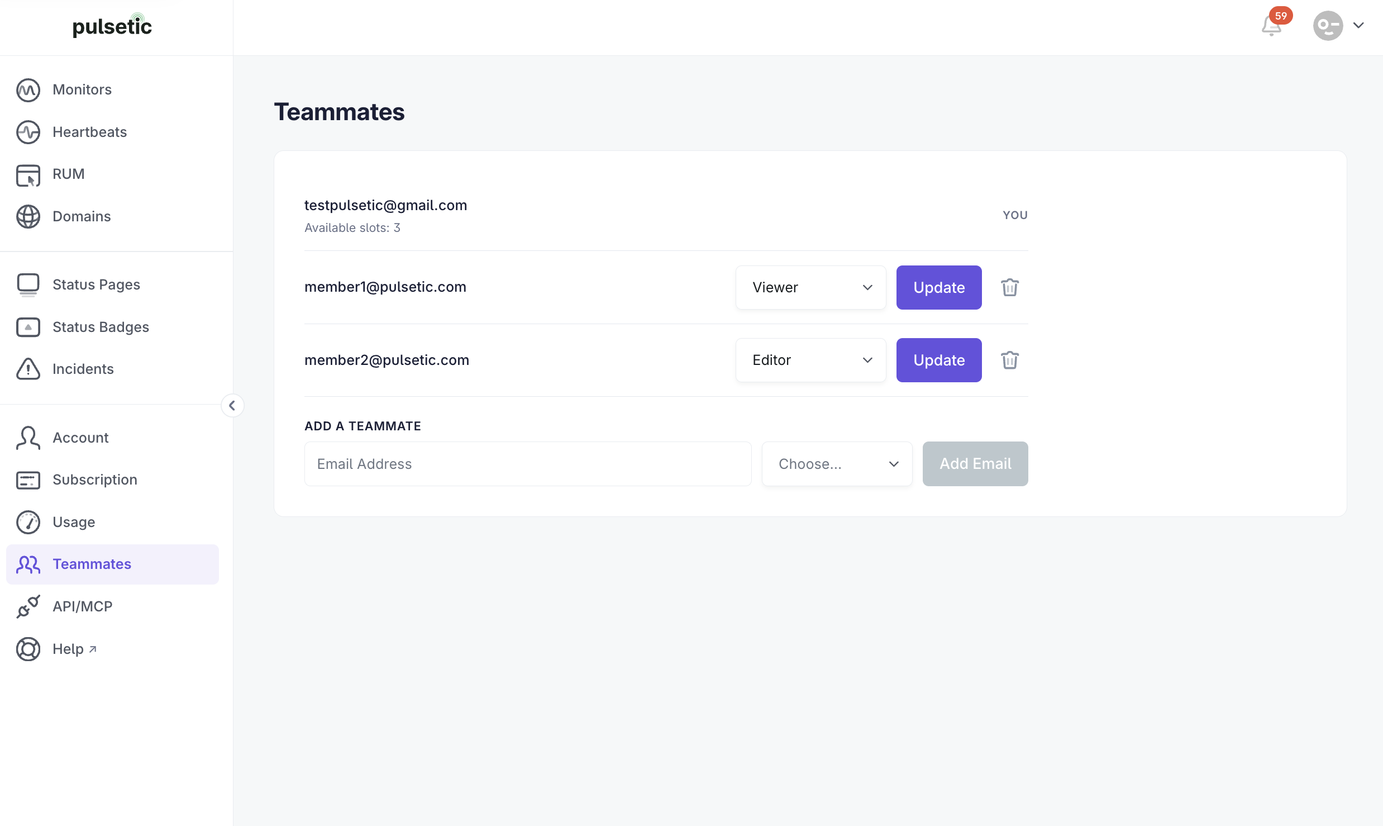The height and width of the screenshot is (826, 1383).
Task: Click the Domains globe icon
Action: 28,217
